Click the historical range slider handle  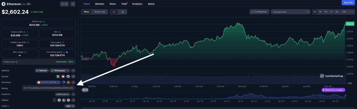click(x=345, y=96)
